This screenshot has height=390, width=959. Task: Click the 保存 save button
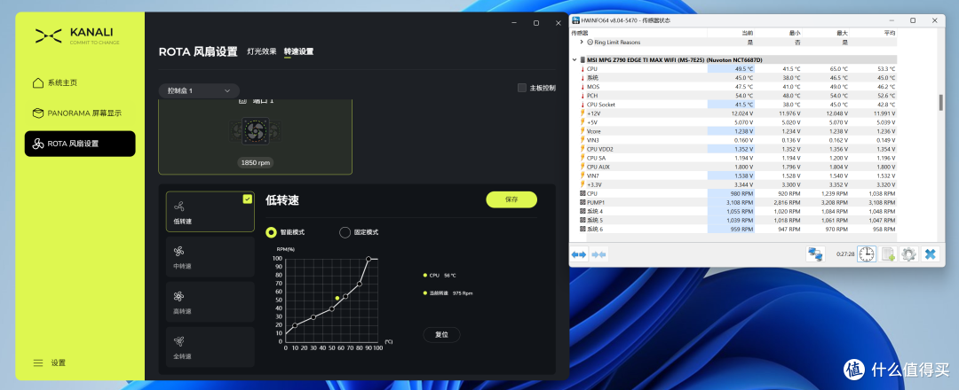(511, 199)
